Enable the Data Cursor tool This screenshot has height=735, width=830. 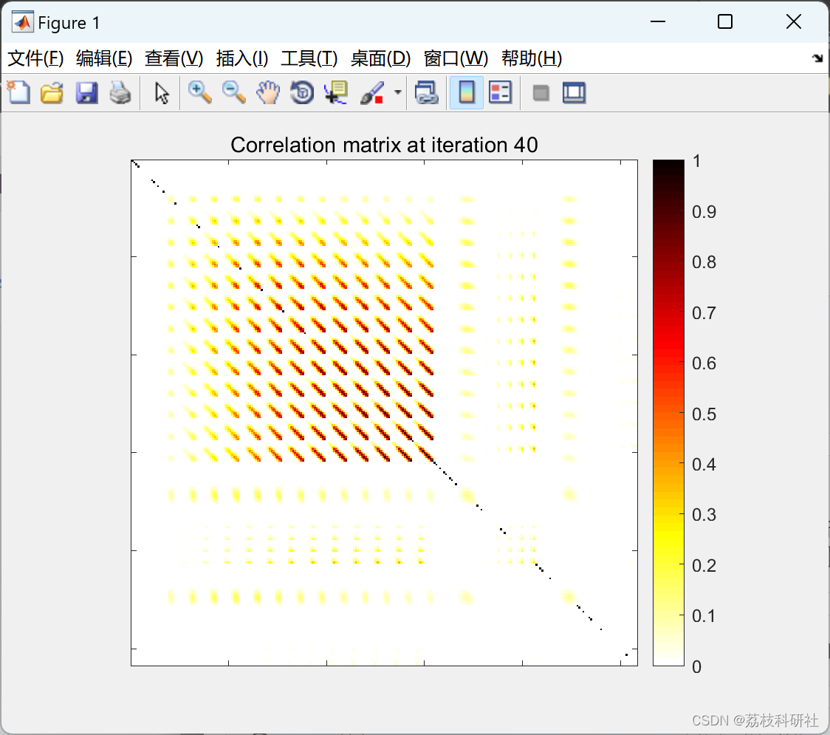(335, 92)
